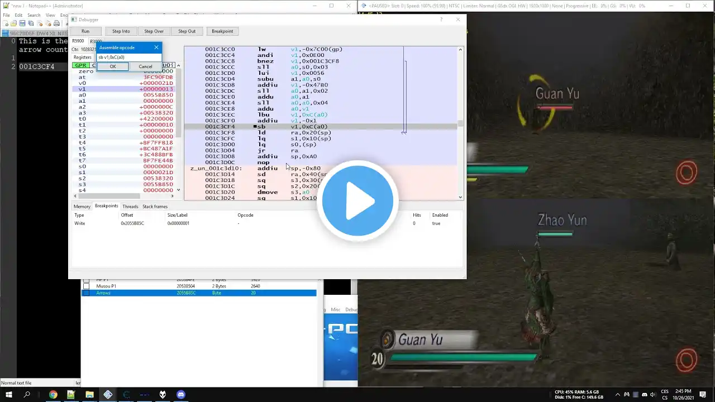Click the opcode text input field

point(129,57)
